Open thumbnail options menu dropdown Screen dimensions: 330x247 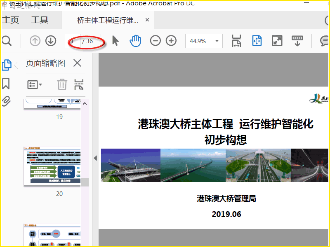tap(35, 85)
